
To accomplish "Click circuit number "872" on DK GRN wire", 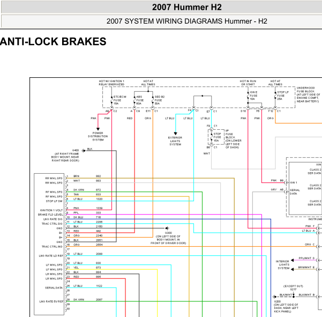I will 99,190.
